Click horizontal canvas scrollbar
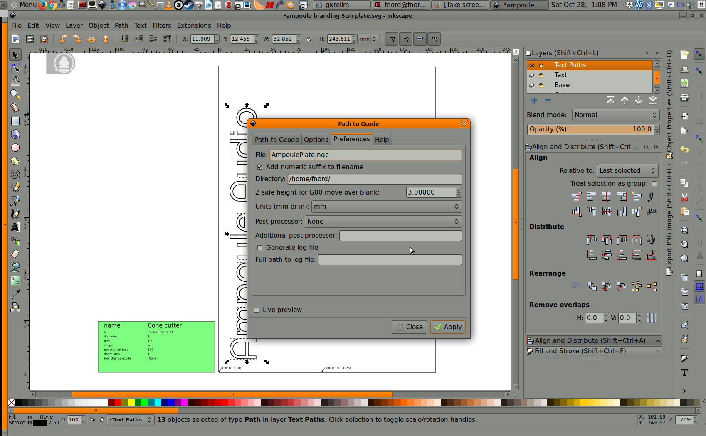 coord(232,394)
